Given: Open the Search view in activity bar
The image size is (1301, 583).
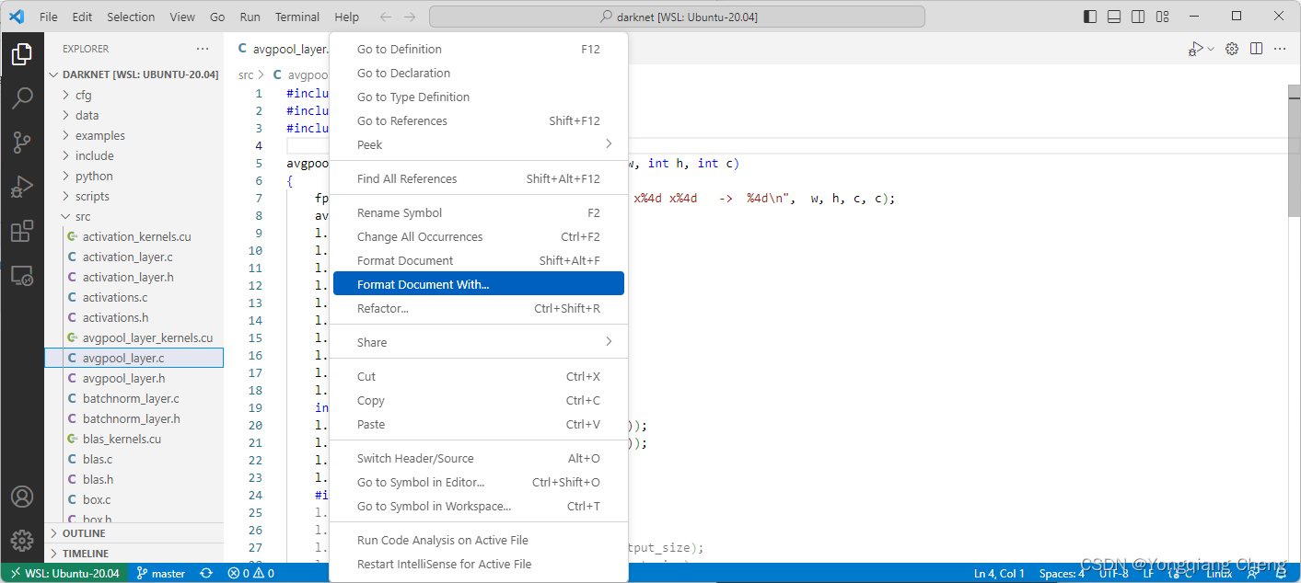Looking at the screenshot, I should click(x=22, y=98).
